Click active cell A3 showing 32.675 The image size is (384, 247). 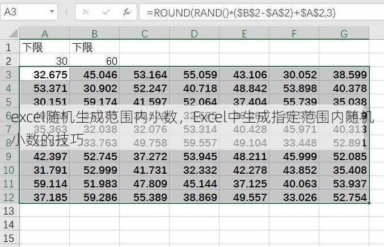point(45,74)
